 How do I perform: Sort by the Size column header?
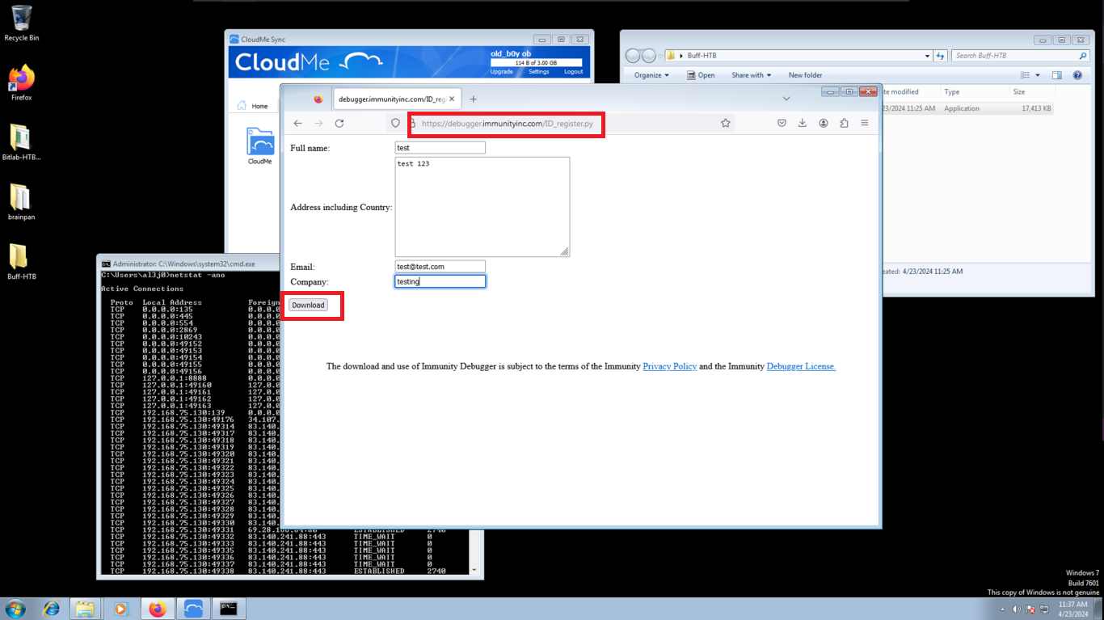coord(1018,92)
